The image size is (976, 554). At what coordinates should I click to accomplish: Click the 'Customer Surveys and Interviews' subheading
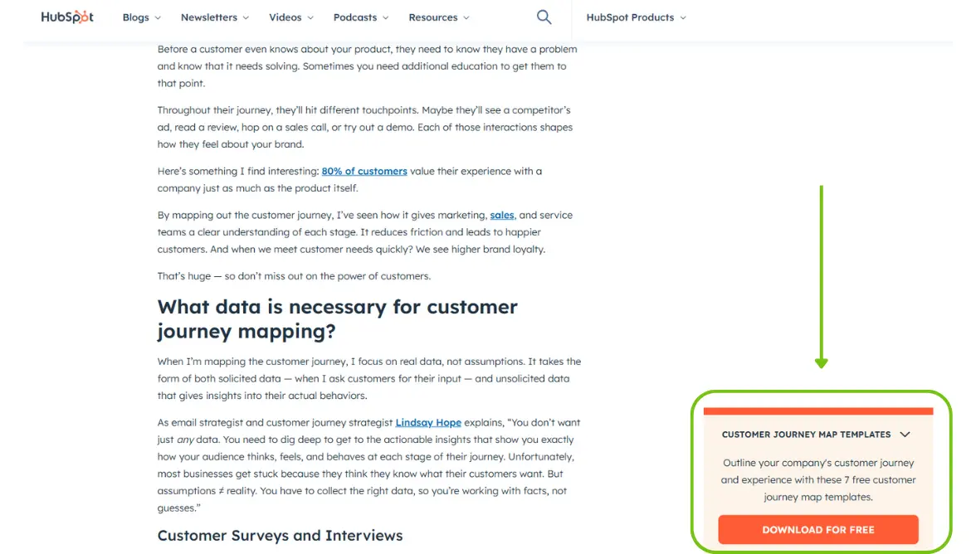point(281,536)
